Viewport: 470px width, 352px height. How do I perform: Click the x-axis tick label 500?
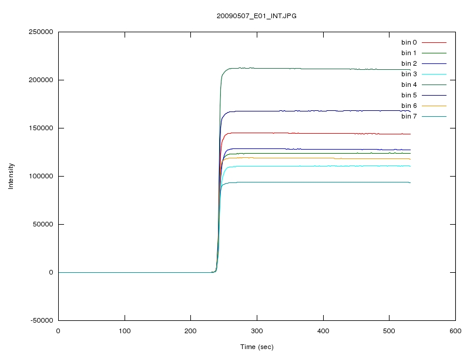click(x=389, y=331)
